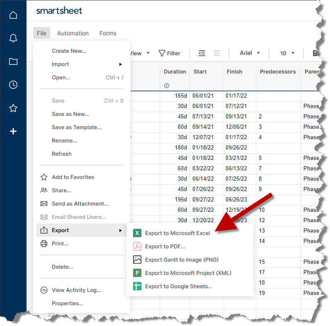Click the 180d duration cell
Screen dimensions: 330x326
pos(175,147)
